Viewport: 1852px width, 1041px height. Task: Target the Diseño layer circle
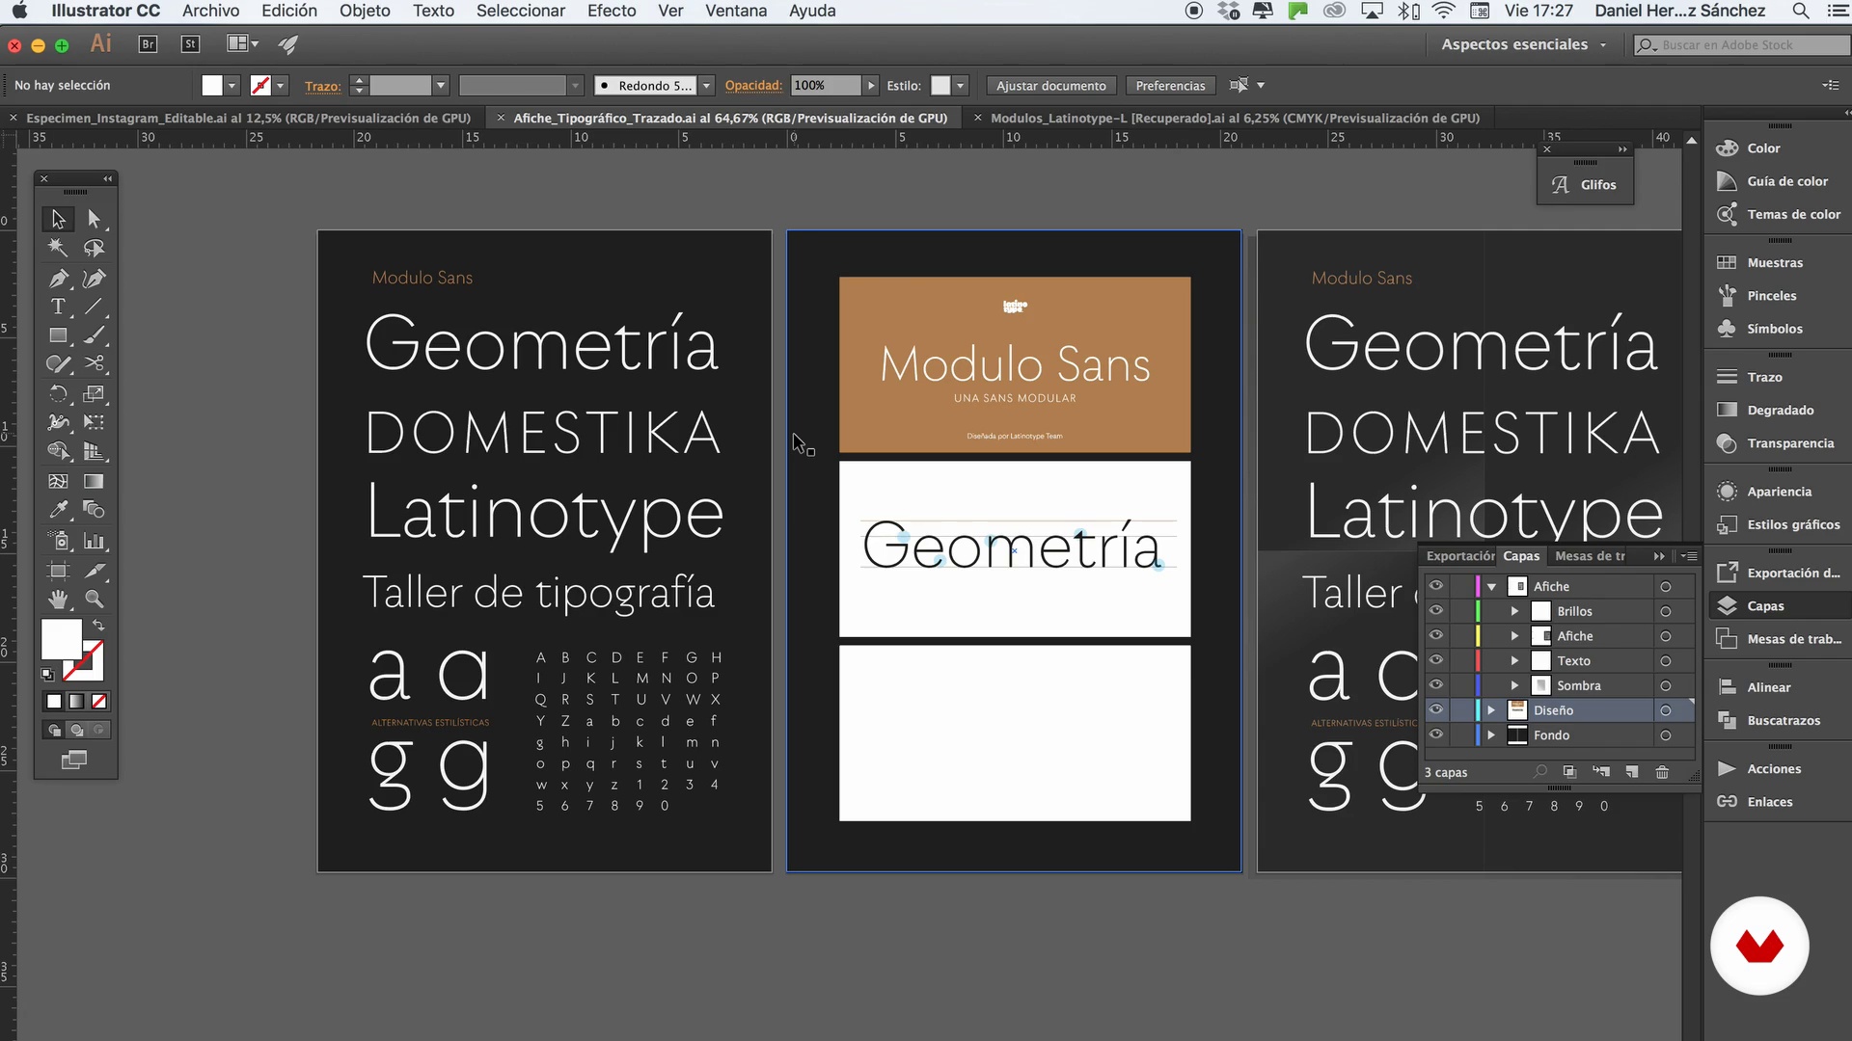click(1665, 710)
